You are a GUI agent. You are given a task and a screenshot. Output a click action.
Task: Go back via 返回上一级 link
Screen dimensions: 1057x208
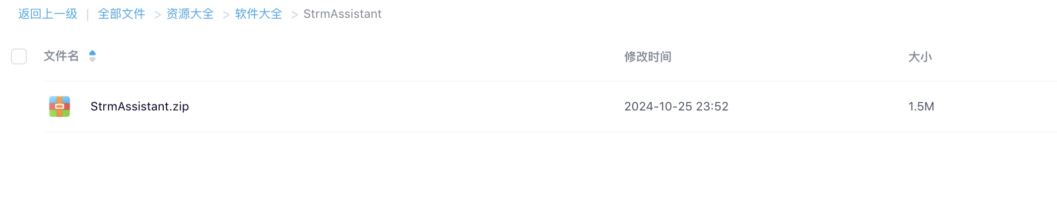click(48, 14)
